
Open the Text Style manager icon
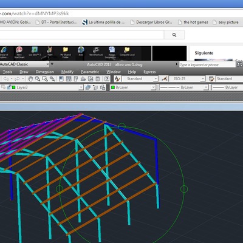point(117,79)
